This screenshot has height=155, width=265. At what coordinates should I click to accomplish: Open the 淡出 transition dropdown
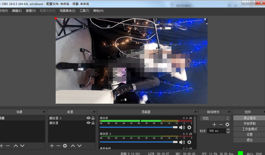tap(215, 118)
